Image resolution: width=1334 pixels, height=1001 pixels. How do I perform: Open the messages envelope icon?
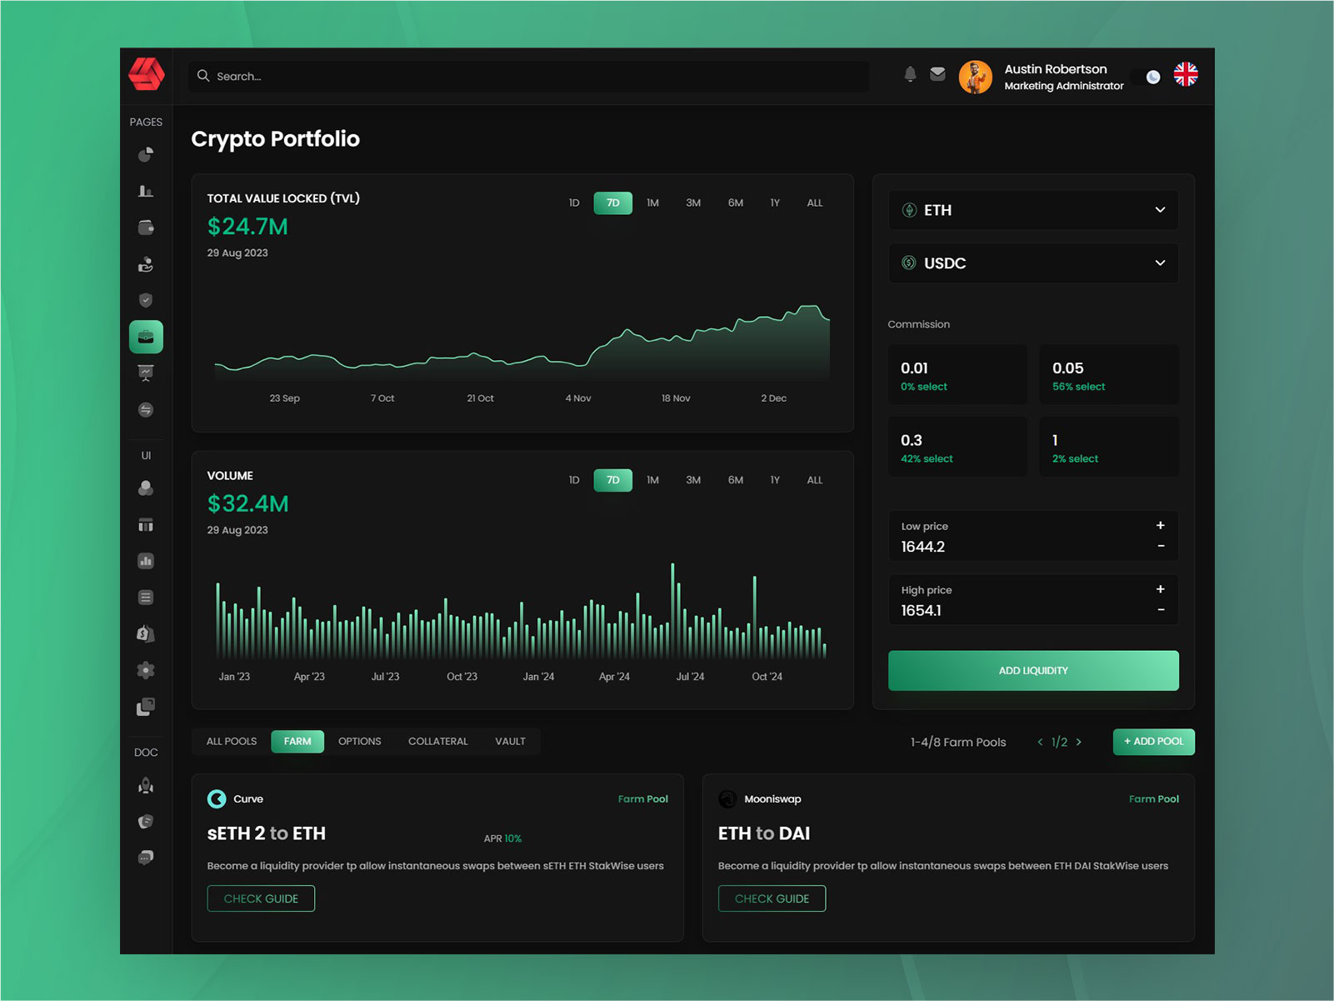tap(937, 74)
